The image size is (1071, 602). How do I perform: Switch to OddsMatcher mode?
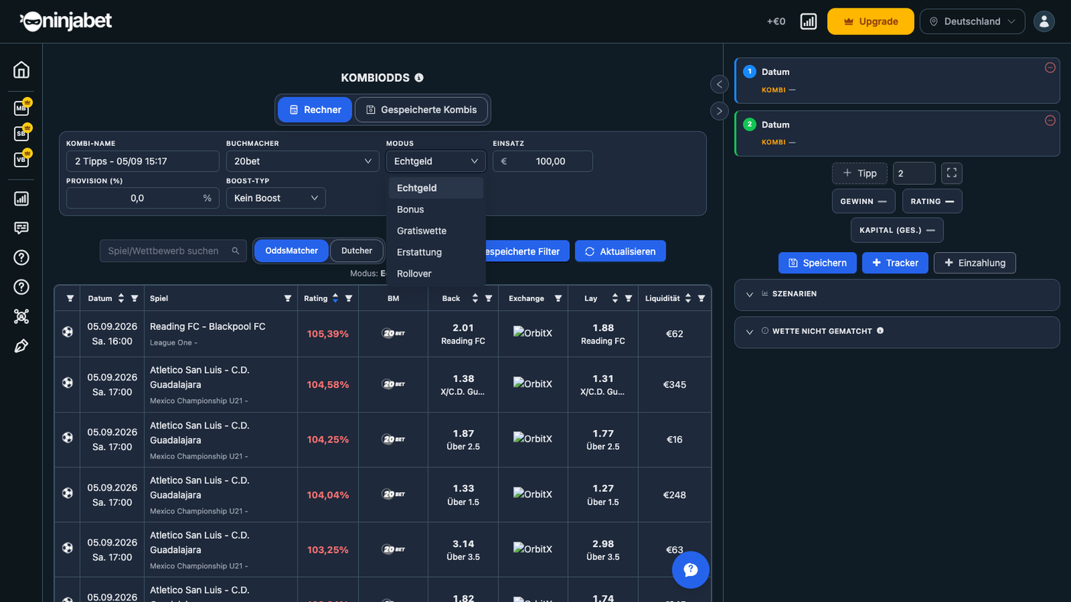coord(291,251)
